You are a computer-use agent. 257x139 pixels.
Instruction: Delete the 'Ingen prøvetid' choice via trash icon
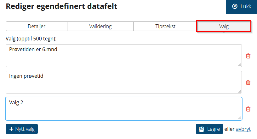(x=248, y=82)
